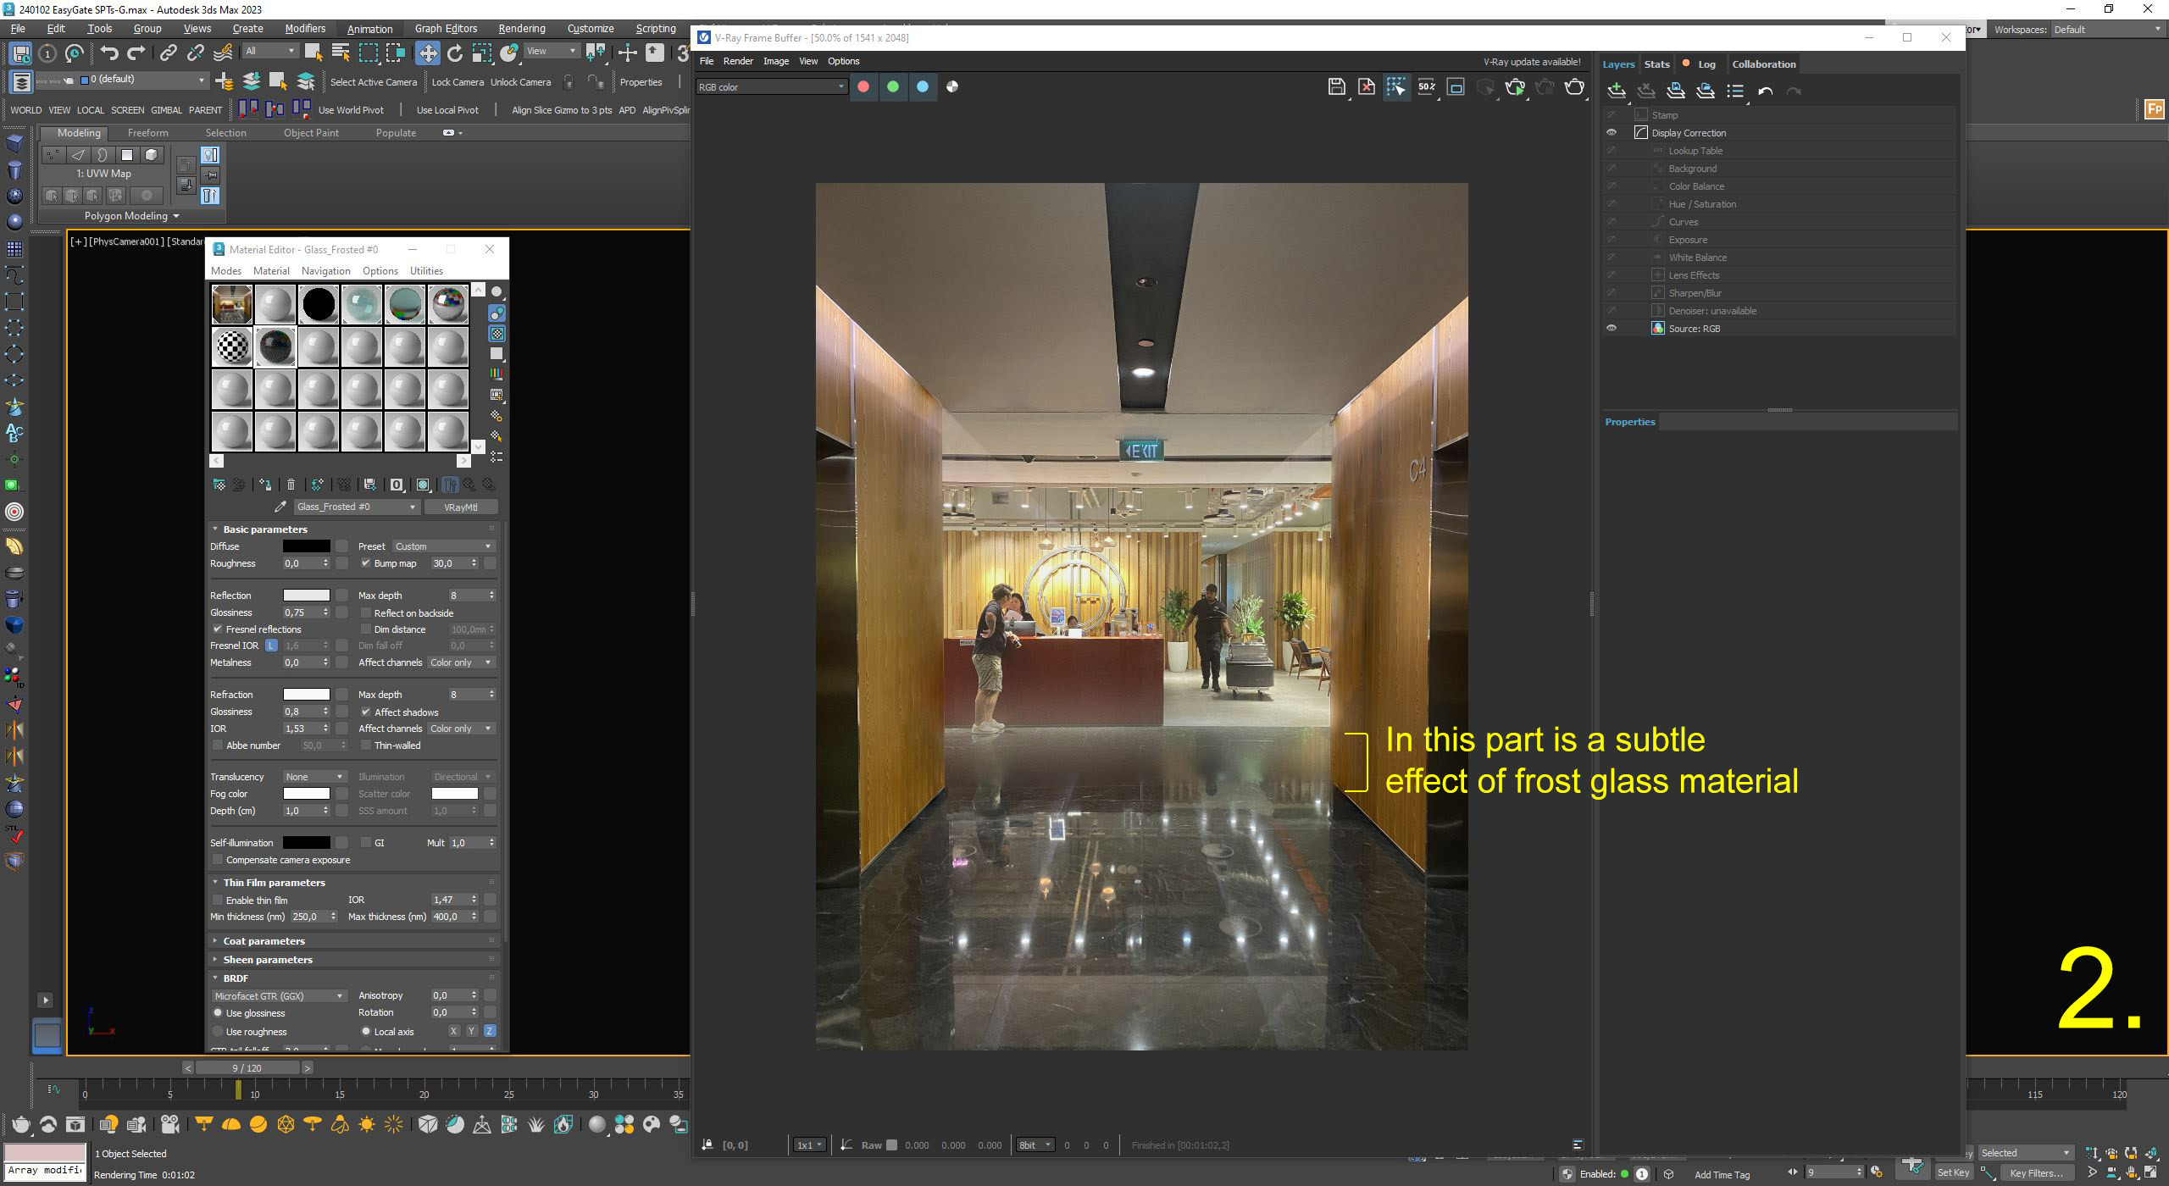Click the Select and Move tool

(x=428, y=53)
